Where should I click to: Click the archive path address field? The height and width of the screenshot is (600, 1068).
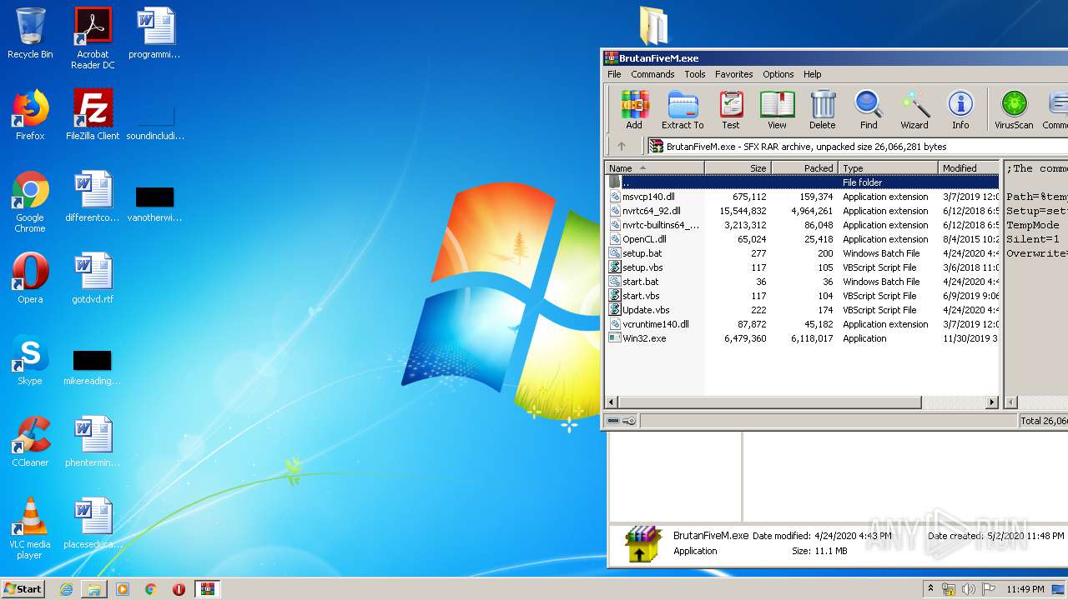click(858, 147)
